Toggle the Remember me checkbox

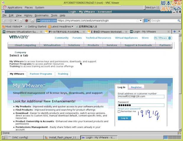[119, 112]
